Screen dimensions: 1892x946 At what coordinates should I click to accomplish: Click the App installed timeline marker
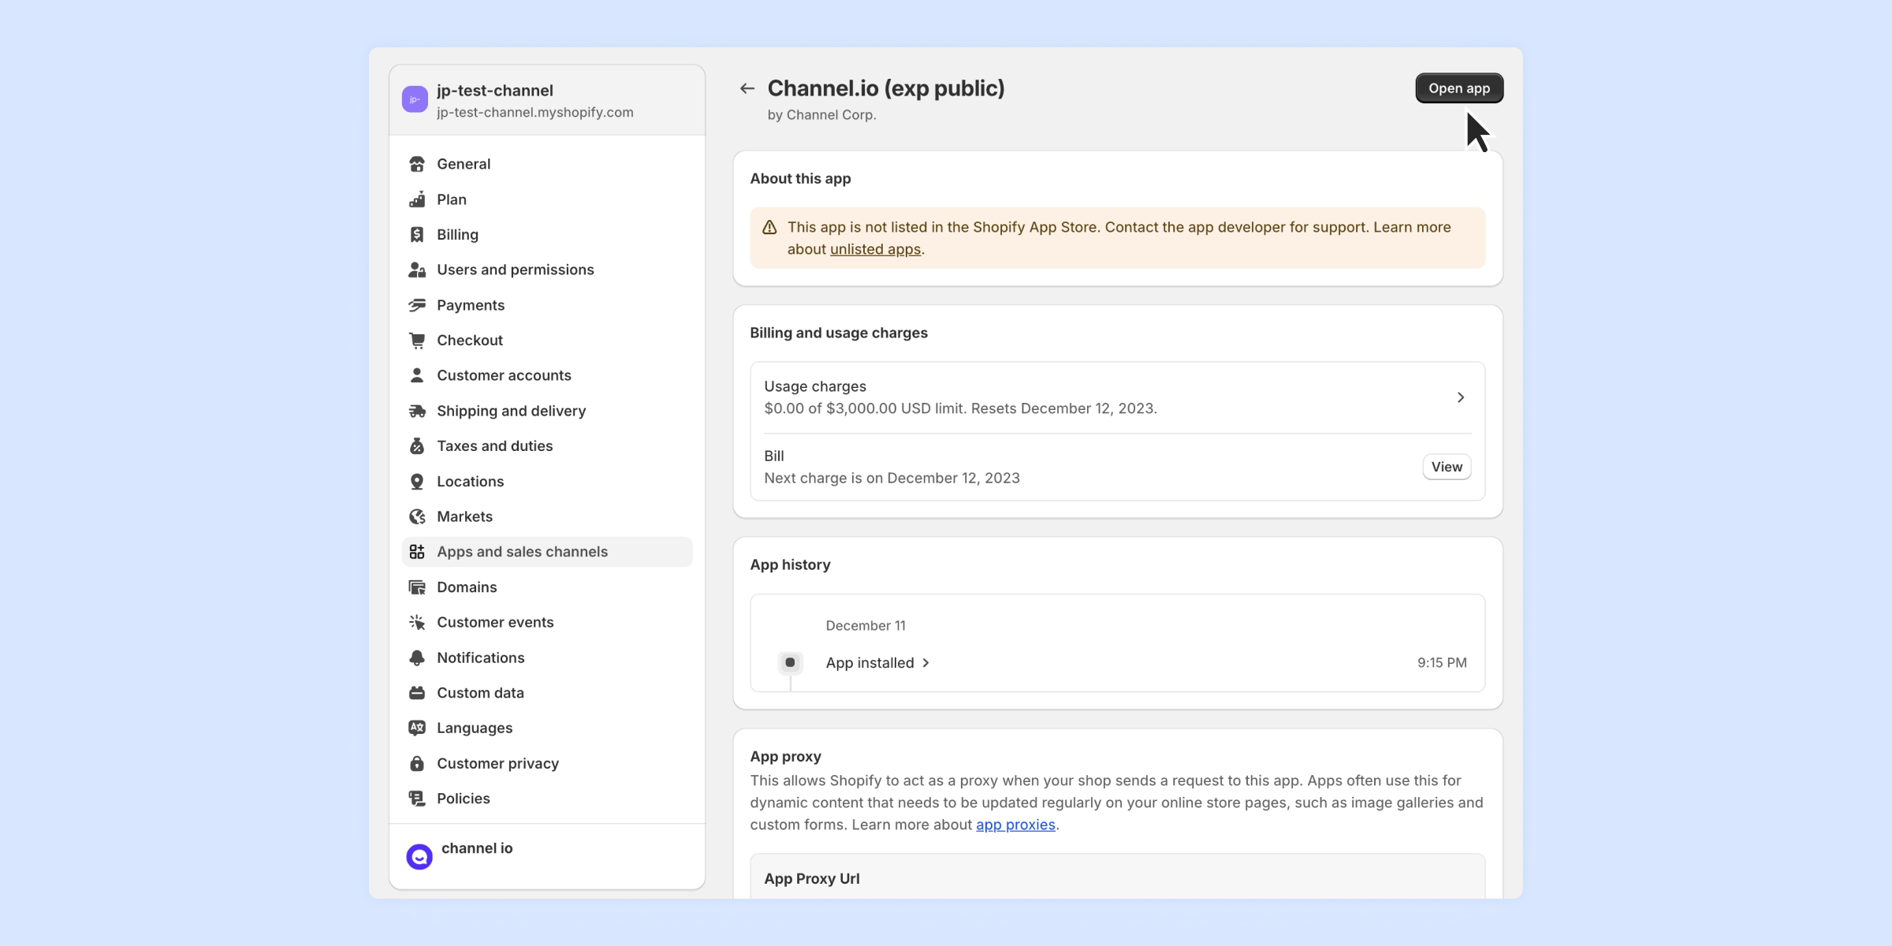tap(790, 663)
